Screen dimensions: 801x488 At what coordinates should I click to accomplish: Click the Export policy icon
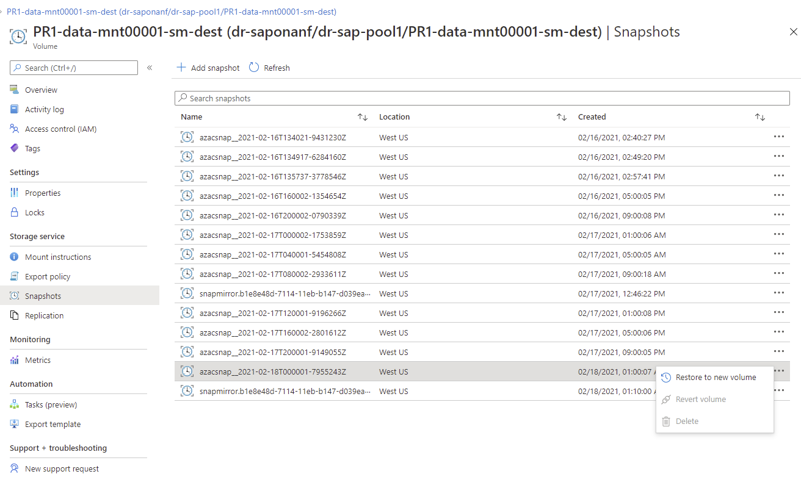coord(15,276)
